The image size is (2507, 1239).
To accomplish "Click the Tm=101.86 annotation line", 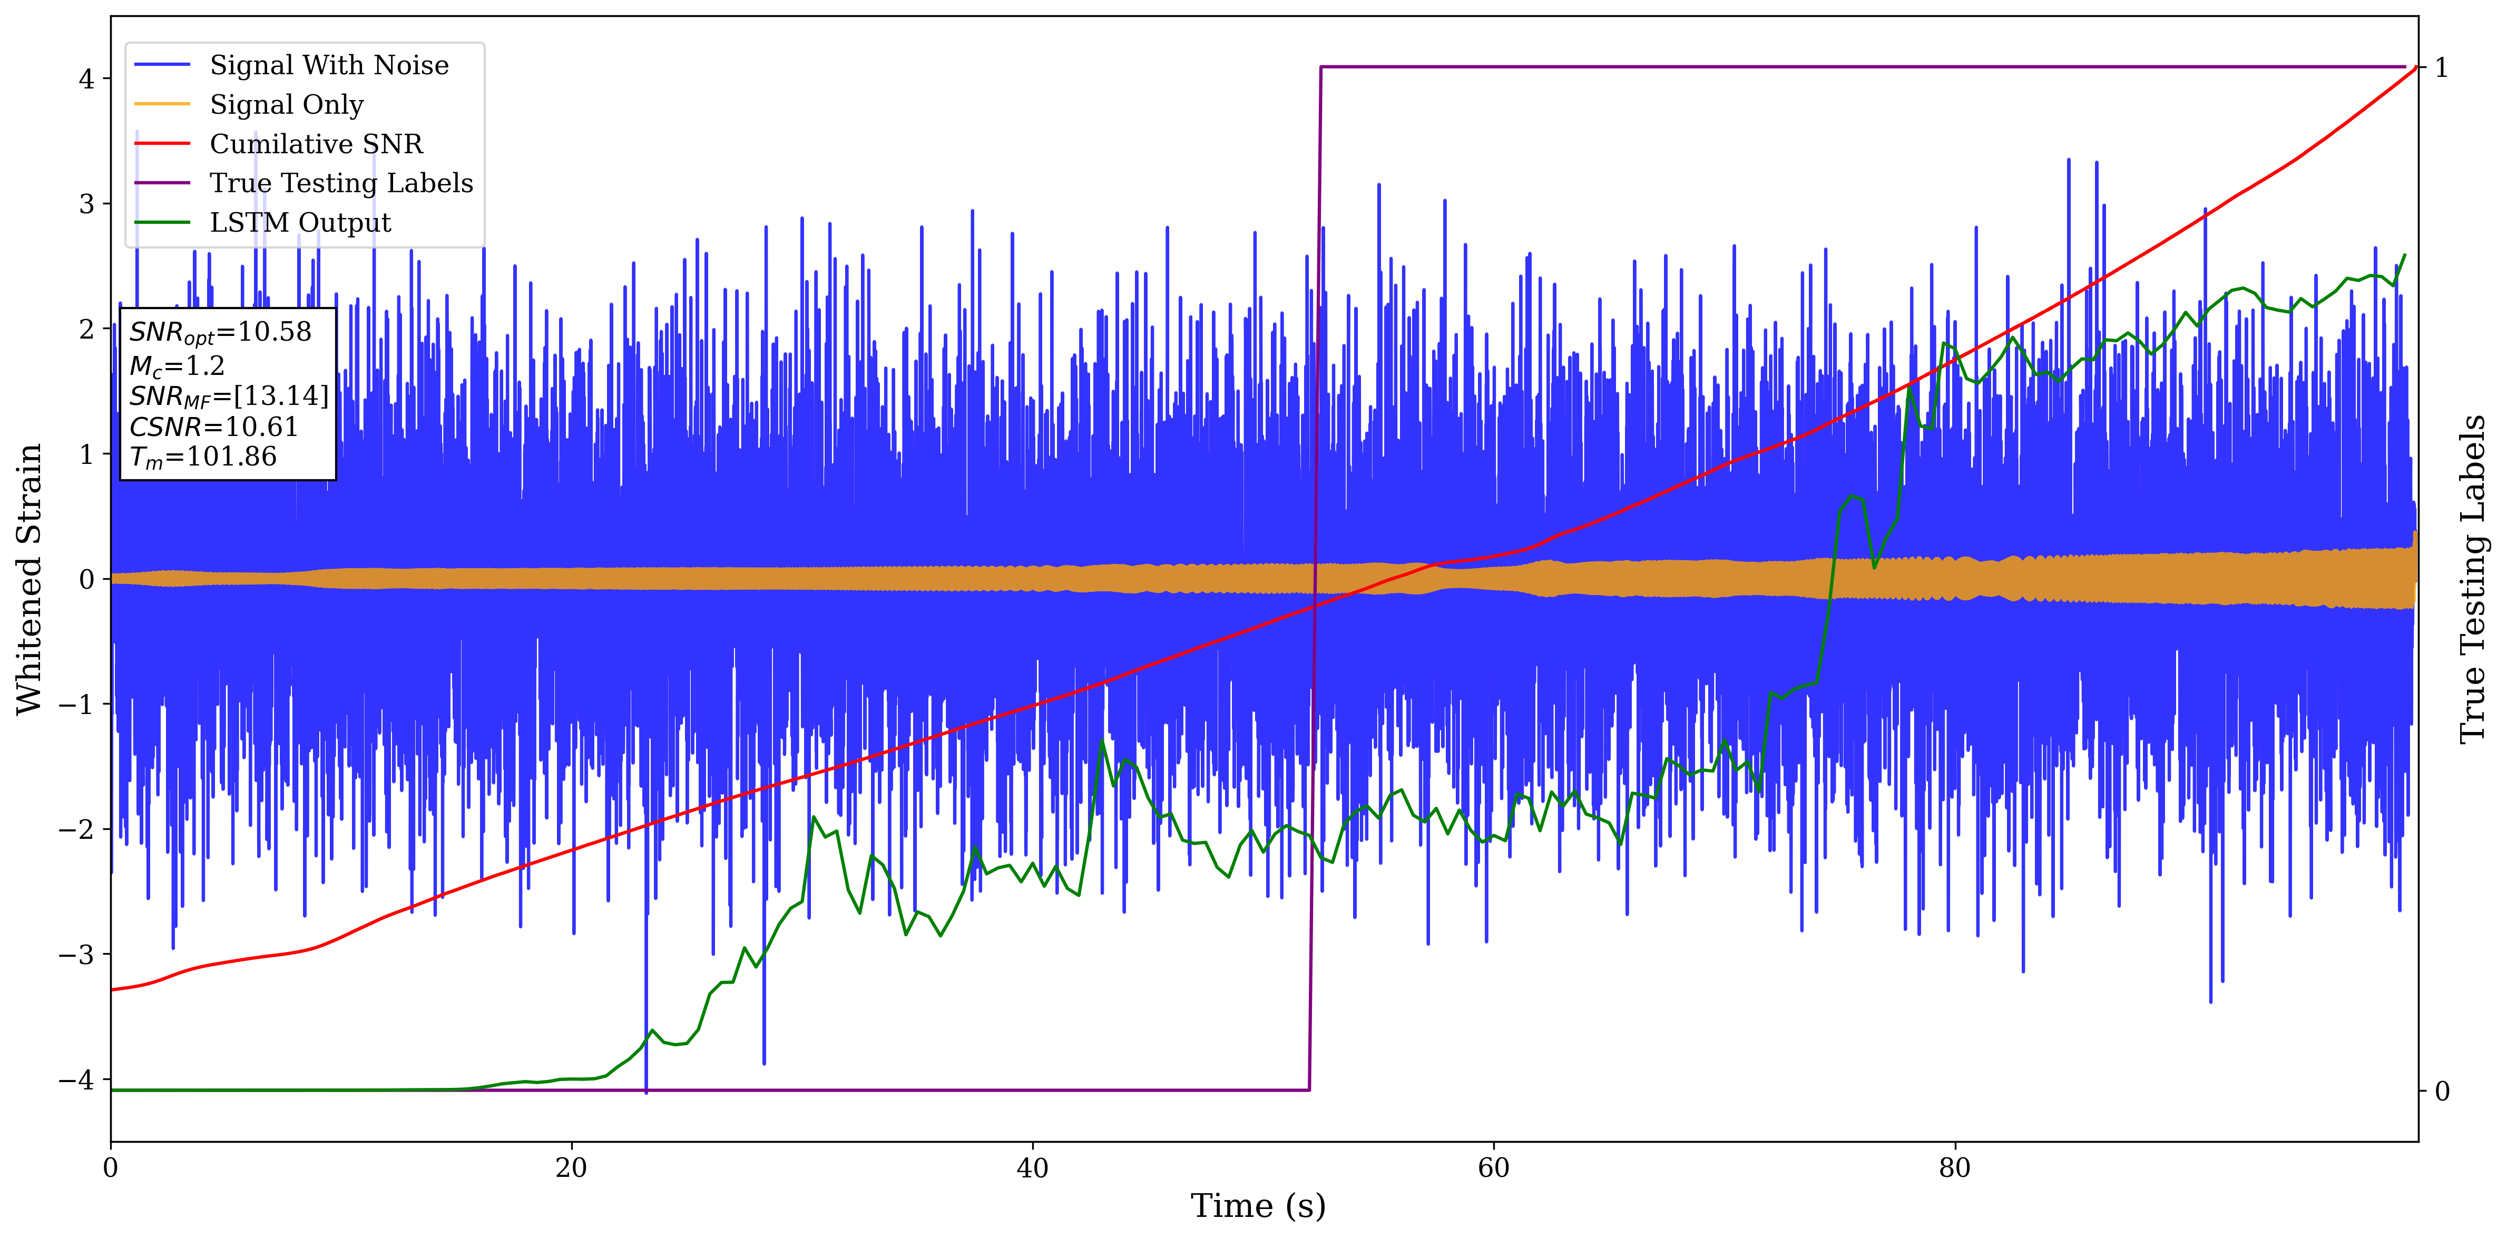I will (x=203, y=457).
